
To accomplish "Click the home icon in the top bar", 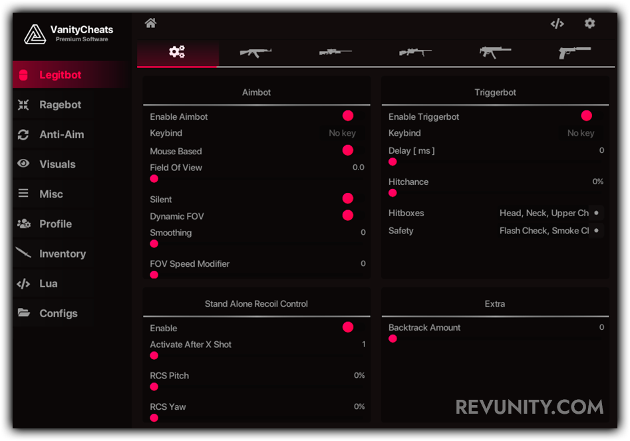I will coord(150,23).
